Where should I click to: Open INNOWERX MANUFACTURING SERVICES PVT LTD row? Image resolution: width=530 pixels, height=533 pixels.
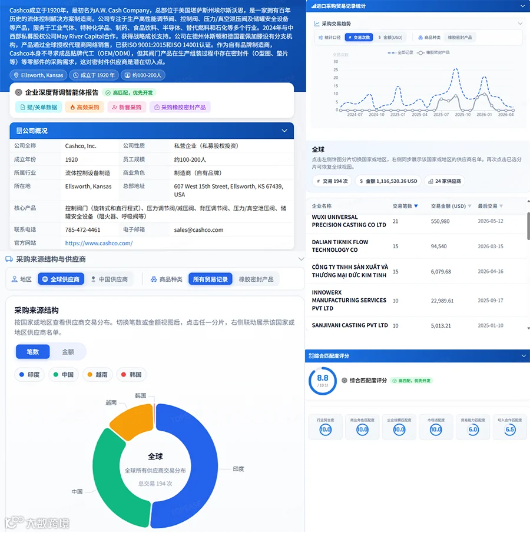(x=417, y=301)
